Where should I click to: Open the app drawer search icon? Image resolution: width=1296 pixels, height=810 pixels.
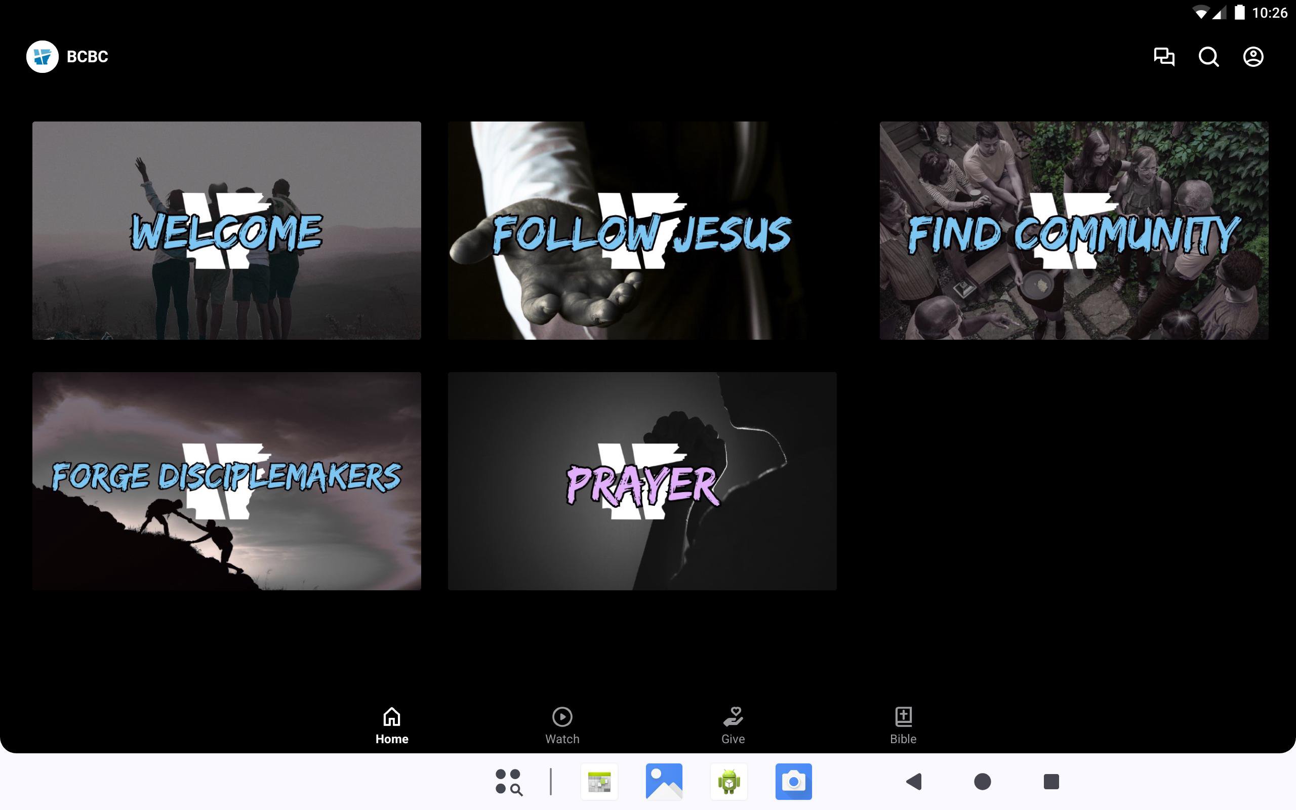508,782
